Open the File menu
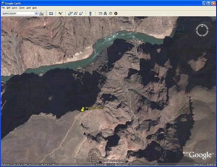This screenshot has width=217, height=167. [x=3, y=8]
